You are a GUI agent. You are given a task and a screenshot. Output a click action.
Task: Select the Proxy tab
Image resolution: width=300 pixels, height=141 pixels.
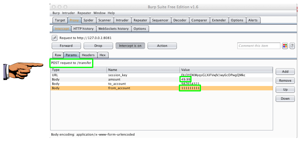coord(74,20)
